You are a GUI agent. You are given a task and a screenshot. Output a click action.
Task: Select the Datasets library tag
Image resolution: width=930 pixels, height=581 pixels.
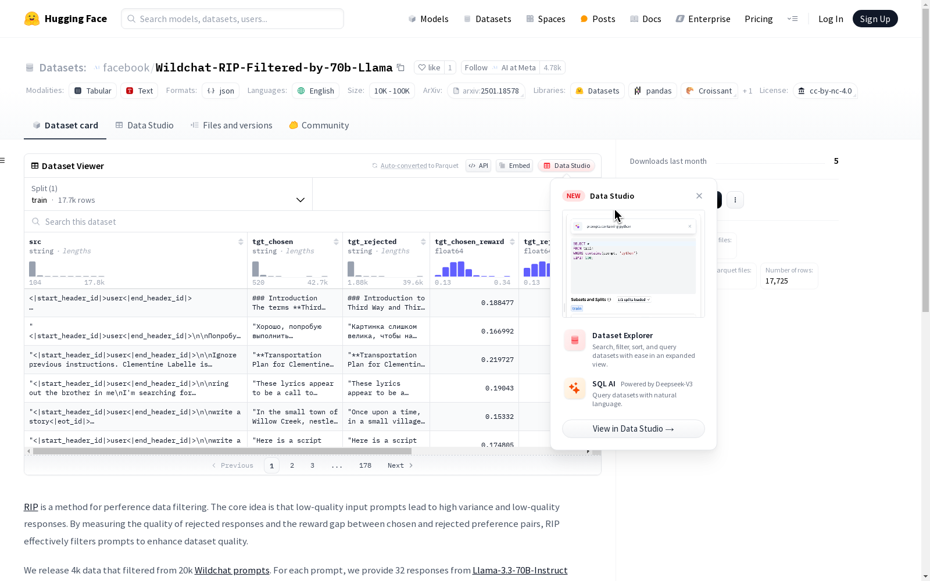[598, 91]
